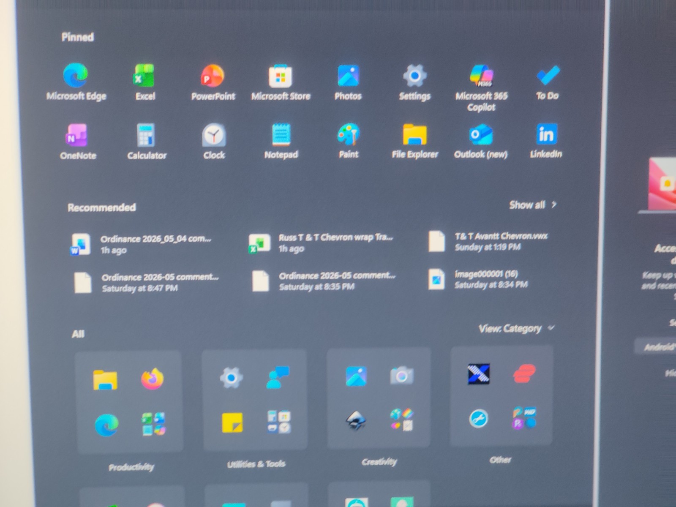Open pinned File Explorer
This screenshot has height=507, width=676.
[415, 141]
